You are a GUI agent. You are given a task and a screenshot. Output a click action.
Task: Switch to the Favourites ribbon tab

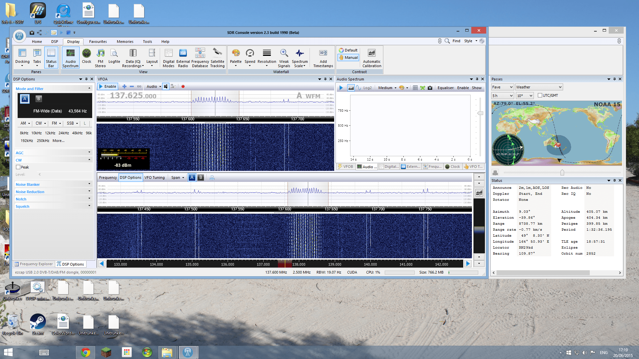tap(98, 42)
